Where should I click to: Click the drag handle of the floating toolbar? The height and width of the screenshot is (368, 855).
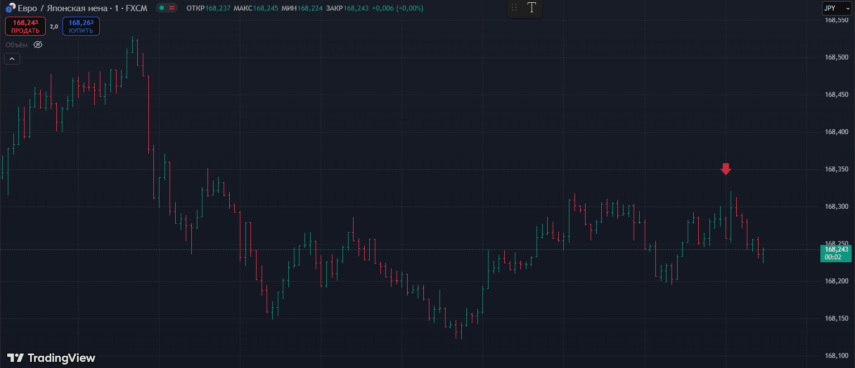pyautogui.click(x=514, y=8)
